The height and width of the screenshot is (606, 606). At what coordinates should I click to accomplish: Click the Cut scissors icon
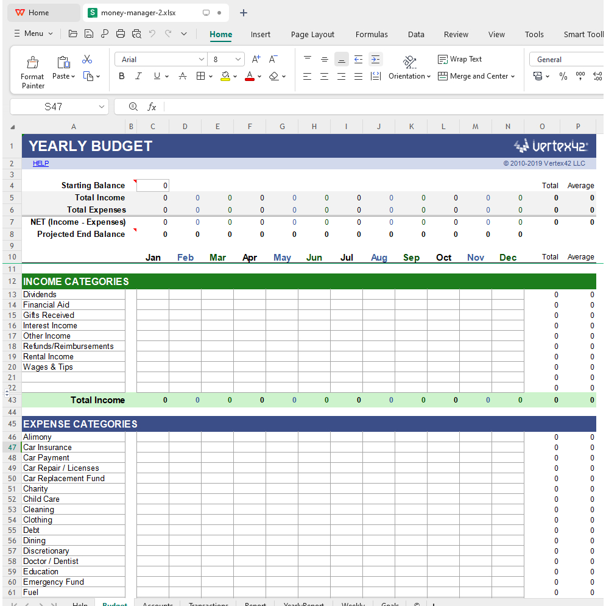(87, 59)
